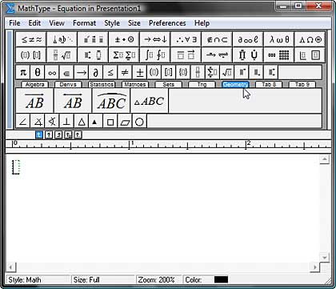The image size is (336, 289).
Task: Switch to the Trig tab
Action: coord(202,85)
